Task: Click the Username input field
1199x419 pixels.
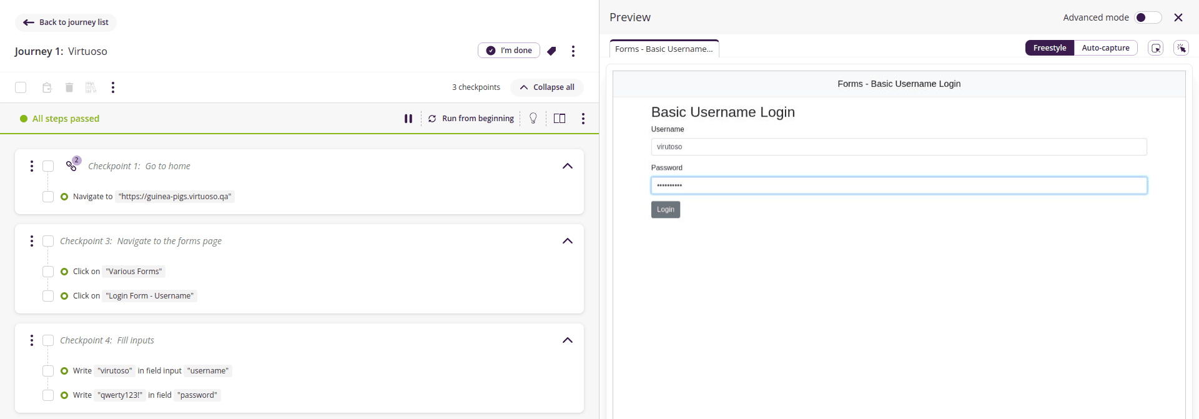Action: (899, 147)
